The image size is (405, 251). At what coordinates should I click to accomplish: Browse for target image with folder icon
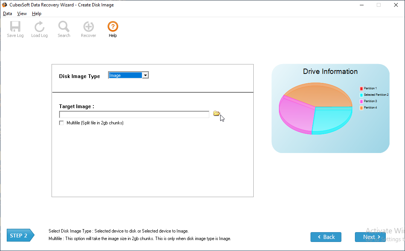coord(216,113)
